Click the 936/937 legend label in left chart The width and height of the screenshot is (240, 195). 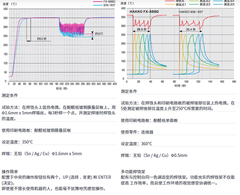click(109, 5)
